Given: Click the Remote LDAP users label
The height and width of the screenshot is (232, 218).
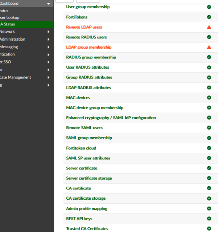Looking at the screenshot, I should 84,27.
